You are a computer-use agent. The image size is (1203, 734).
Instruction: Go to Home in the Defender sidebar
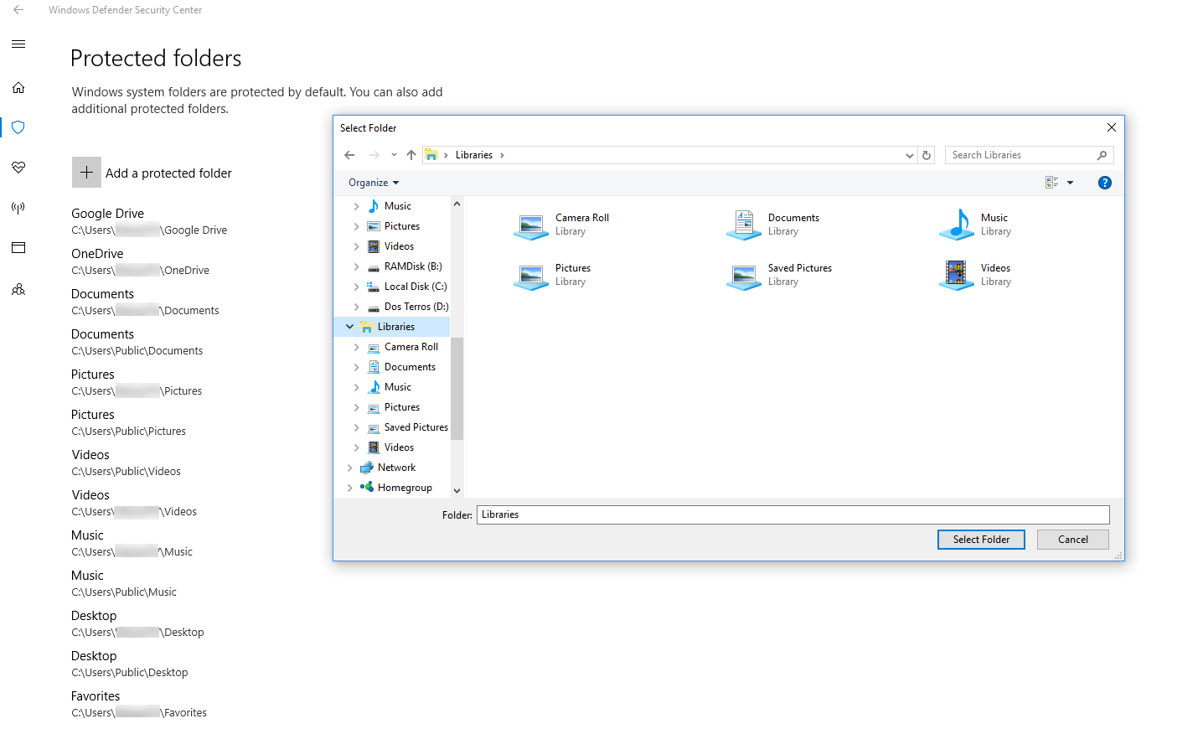(x=18, y=87)
